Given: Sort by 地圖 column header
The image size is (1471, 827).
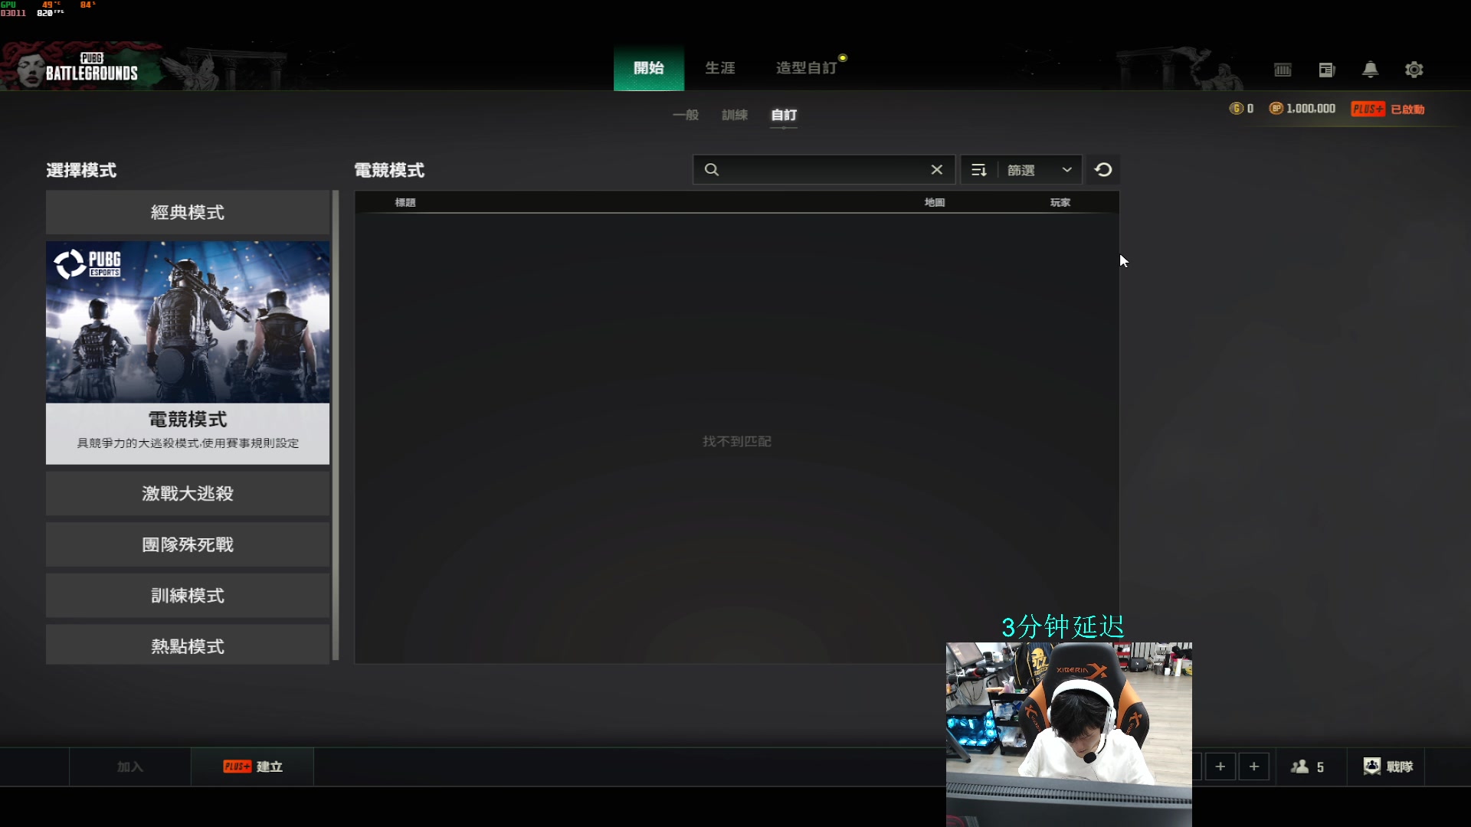Looking at the screenshot, I should [935, 203].
